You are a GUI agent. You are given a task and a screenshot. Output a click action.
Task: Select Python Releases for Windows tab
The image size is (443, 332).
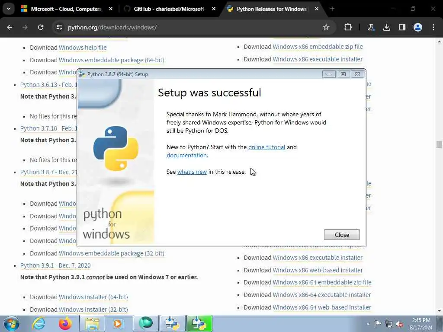pyautogui.click(x=272, y=9)
